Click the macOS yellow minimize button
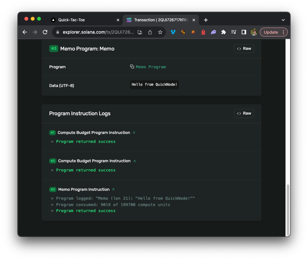The height and width of the screenshot is (260, 308). [33, 19]
